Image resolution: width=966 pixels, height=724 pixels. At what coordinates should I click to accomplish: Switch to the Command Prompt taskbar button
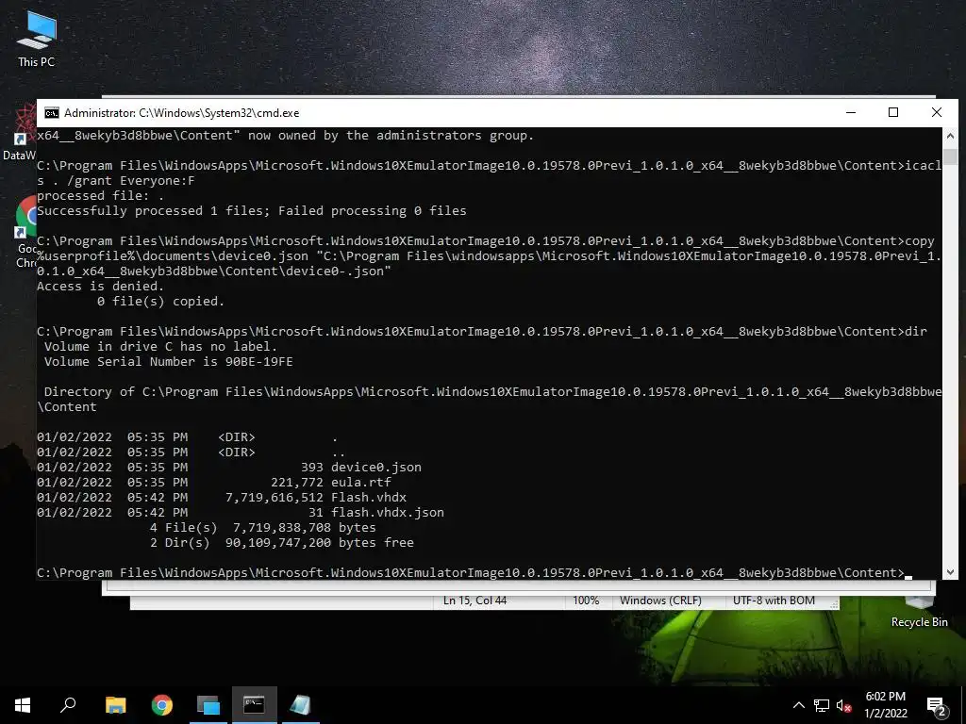click(254, 705)
